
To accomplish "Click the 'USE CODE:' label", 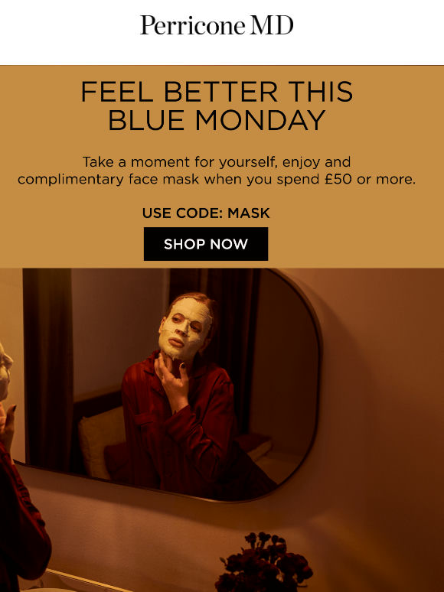I will coord(182,213).
